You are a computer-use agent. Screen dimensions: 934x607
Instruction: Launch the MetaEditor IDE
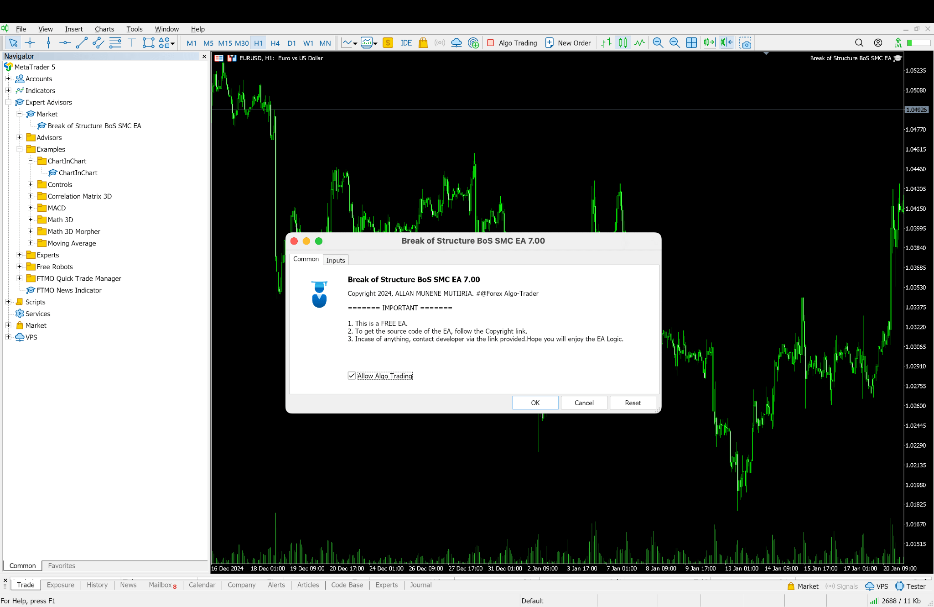406,43
